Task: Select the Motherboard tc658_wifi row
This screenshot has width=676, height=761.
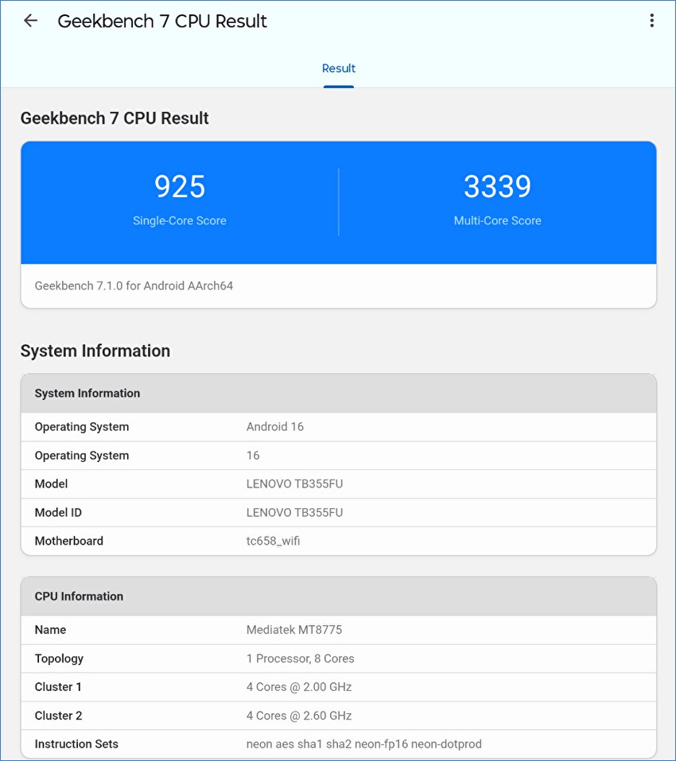Action: (x=339, y=542)
